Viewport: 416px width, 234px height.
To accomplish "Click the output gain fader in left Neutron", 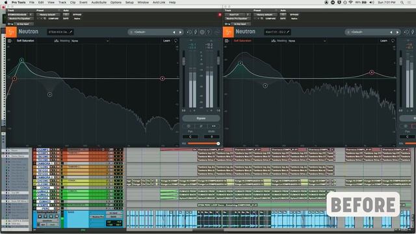I will point(218,60).
